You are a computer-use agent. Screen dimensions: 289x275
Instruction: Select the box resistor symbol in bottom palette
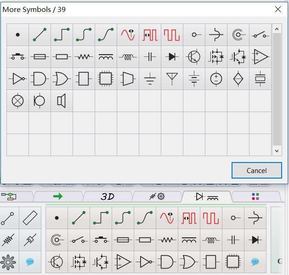pos(145,240)
